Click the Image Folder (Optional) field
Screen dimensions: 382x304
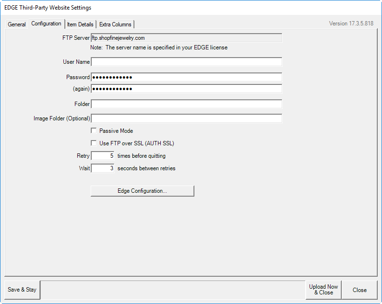186,118
